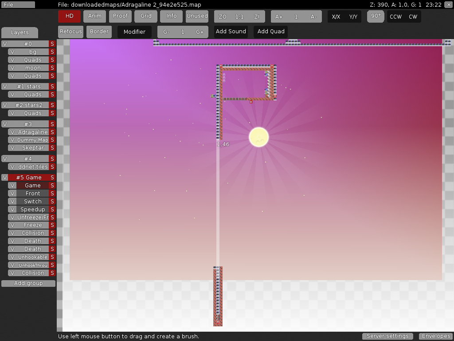The height and width of the screenshot is (341, 454).
Task: Collapse the #0 group header
Action: (x=28, y=44)
